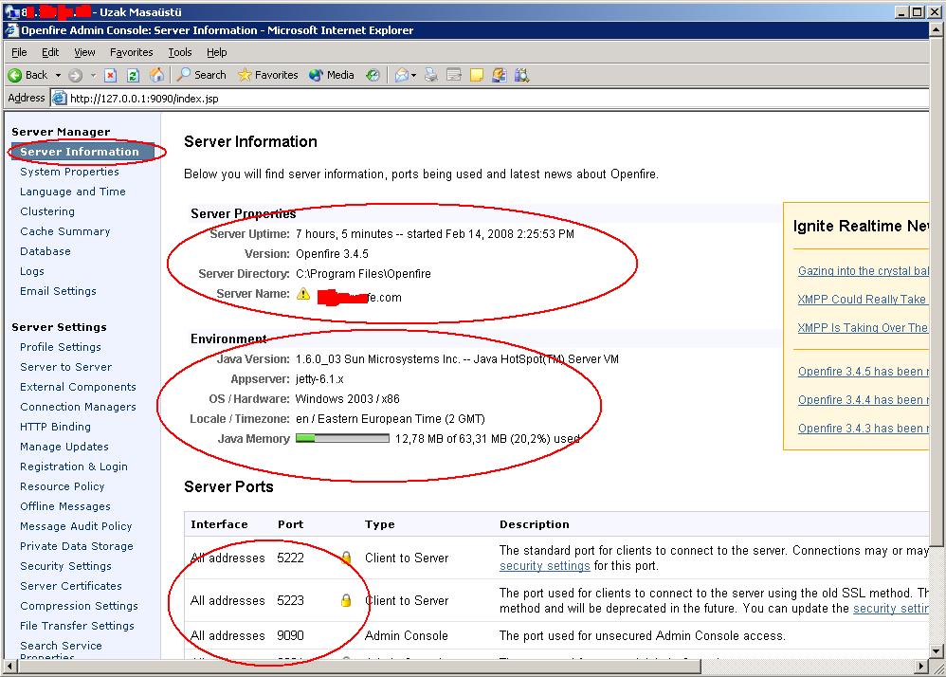Click the green Back arrow icon
The image size is (946, 677).
[14, 76]
